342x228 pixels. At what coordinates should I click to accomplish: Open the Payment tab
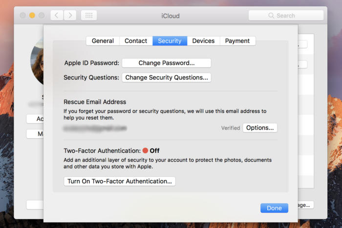click(237, 41)
